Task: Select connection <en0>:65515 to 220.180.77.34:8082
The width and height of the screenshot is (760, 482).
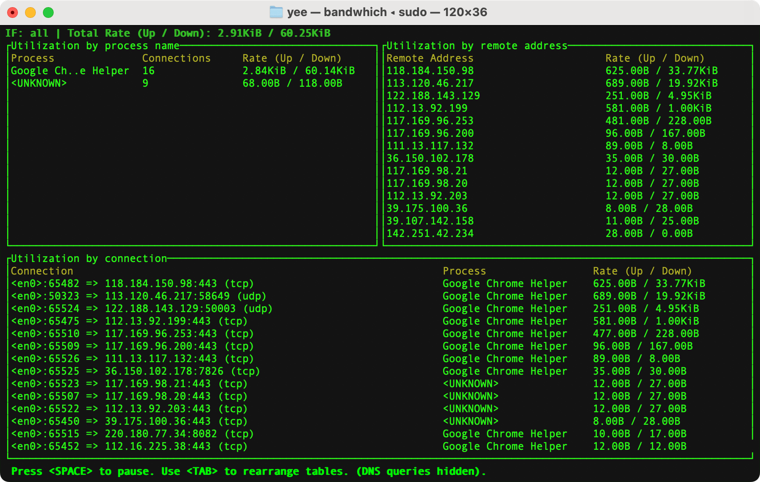Action: (x=132, y=434)
